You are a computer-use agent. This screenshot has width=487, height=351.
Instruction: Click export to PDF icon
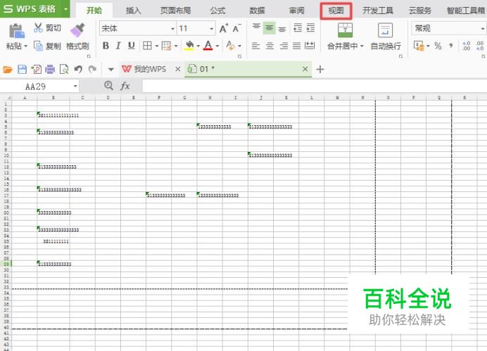coord(36,69)
